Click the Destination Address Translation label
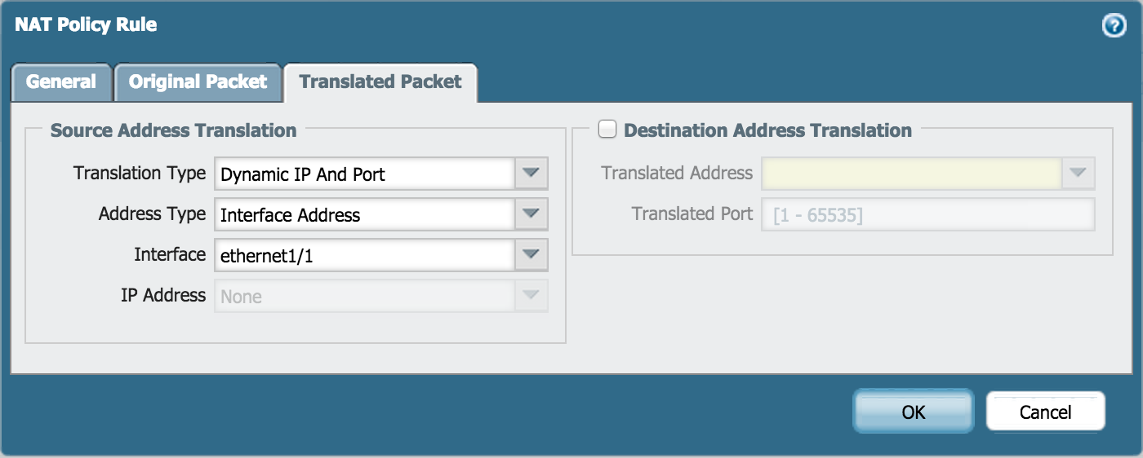This screenshot has width=1143, height=458. click(767, 130)
